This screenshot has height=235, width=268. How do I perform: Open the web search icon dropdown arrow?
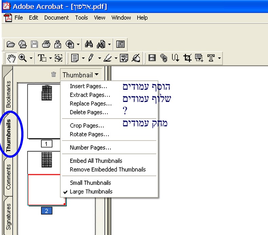(x=78, y=44)
